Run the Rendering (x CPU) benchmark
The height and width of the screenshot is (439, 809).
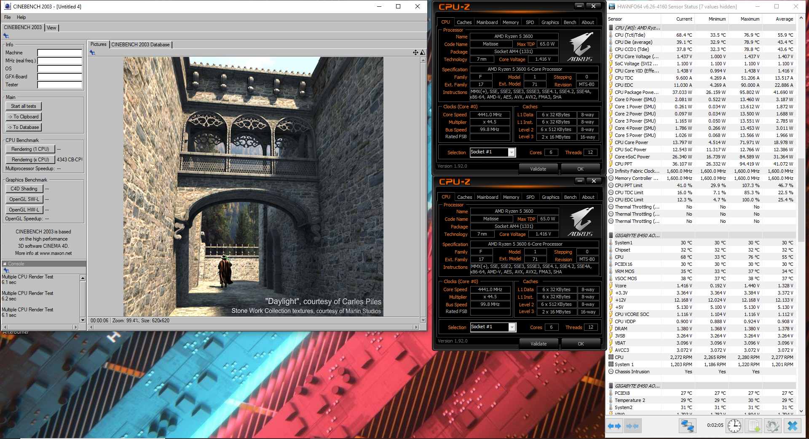tap(30, 160)
